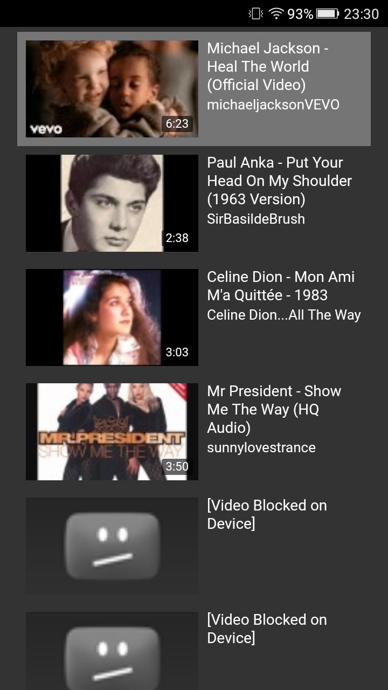Tap the battery icon in the status bar
This screenshot has width=388, height=690.
pos(328,13)
